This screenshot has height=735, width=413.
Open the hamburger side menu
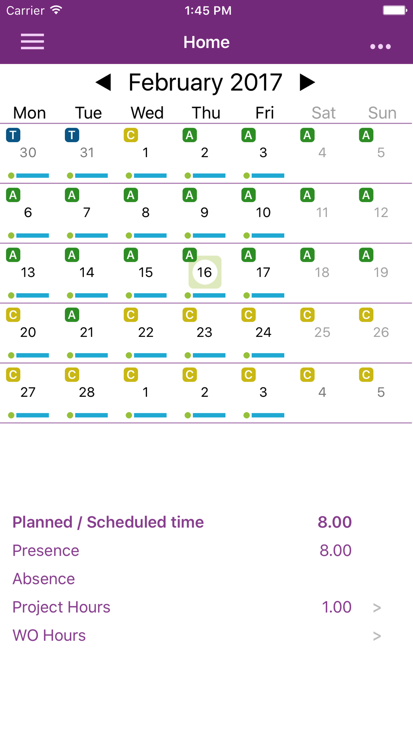click(x=32, y=42)
